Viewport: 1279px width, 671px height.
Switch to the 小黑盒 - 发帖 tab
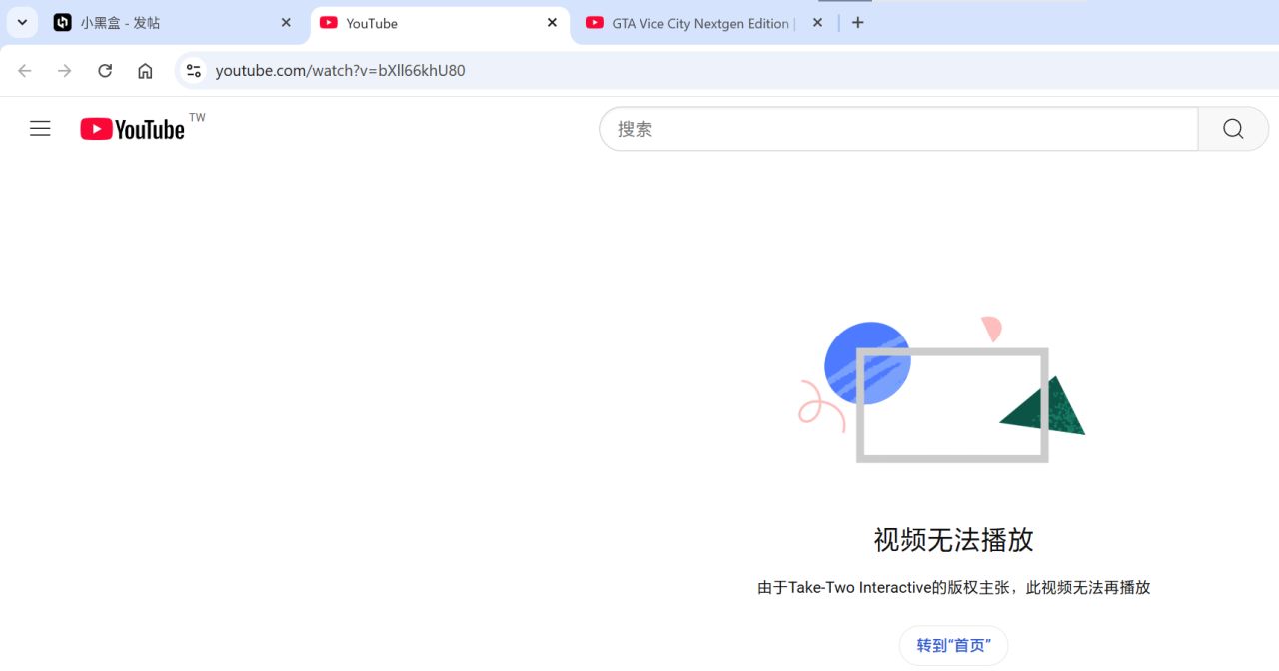(x=175, y=23)
